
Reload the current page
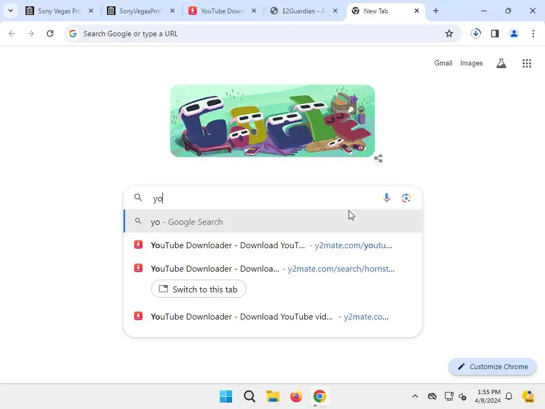tap(50, 34)
